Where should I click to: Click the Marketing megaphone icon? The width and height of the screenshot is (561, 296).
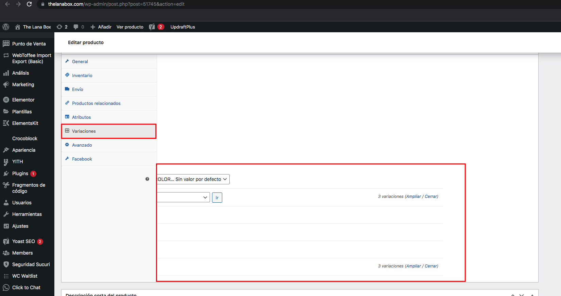point(6,85)
